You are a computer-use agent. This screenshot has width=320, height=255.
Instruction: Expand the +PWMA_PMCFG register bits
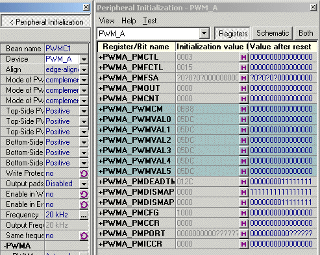coord(101,213)
